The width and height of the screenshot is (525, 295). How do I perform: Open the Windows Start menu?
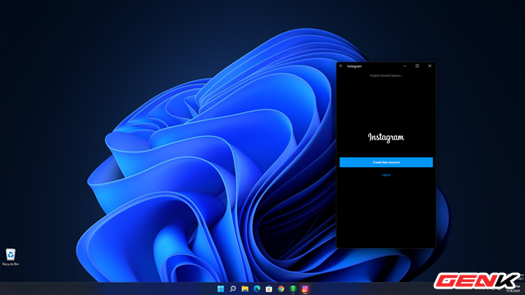(x=221, y=288)
